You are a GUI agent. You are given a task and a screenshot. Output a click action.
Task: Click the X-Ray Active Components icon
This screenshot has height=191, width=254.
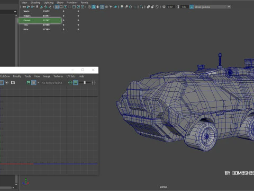pos(152,7)
